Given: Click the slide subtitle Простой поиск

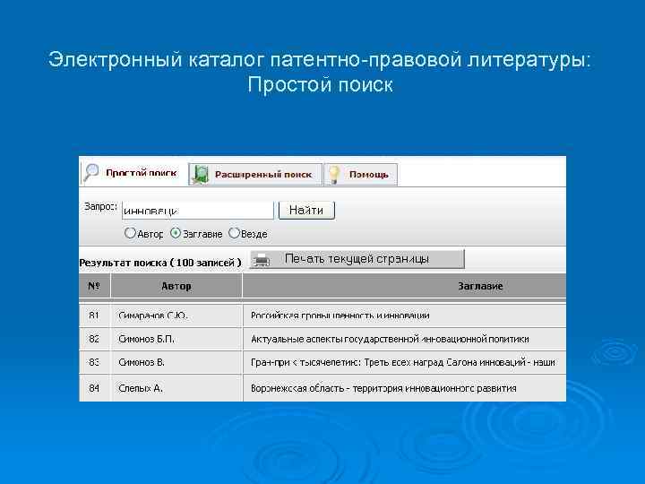Looking at the screenshot, I should [320, 84].
